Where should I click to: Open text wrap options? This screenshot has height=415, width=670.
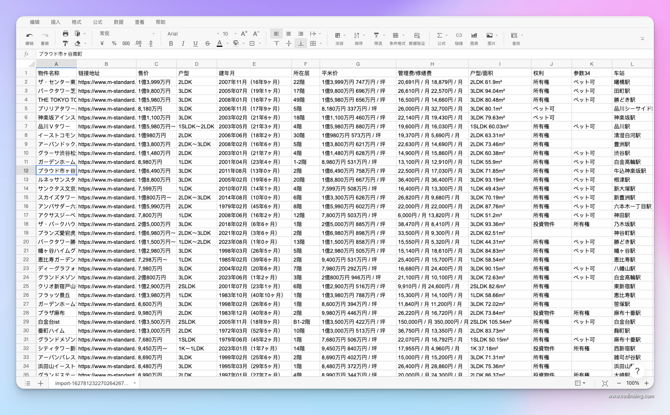[313, 34]
